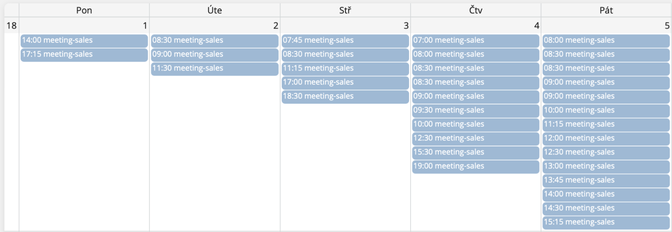Select week number 18
The height and width of the screenshot is (232, 672).
tap(12, 26)
